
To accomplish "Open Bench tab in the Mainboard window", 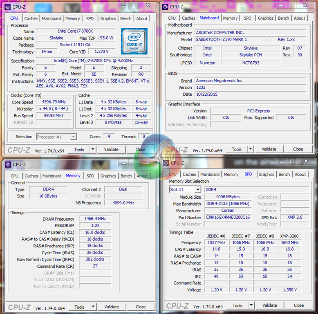I will click(283, 18).
